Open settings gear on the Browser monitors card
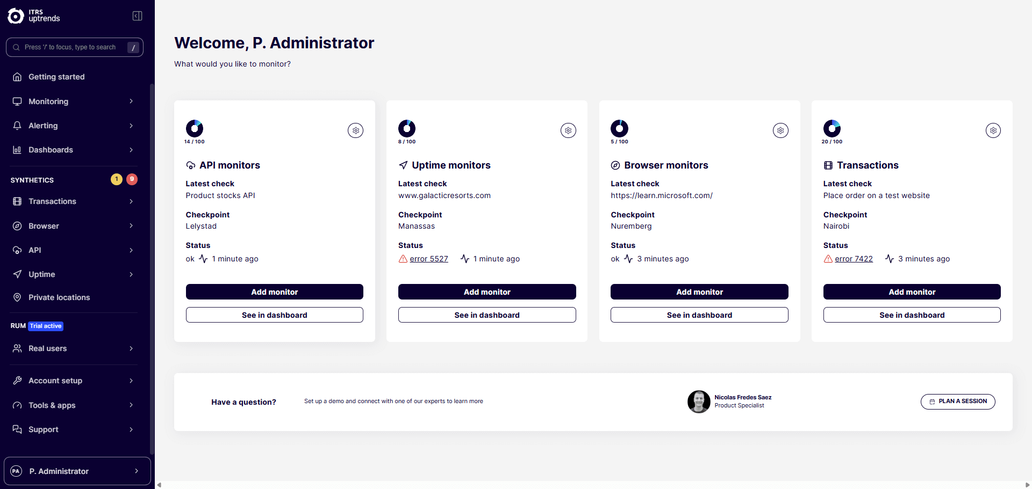The height and width of the screenshot is (489, 1032). click(780, 130)
